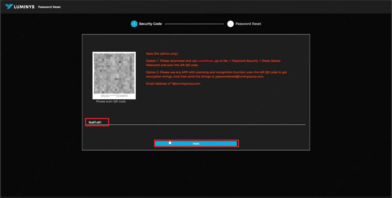Image resolution: width=392 pixels, height=198 pixels.
Task: Click the 'Please scan QR code.' caption
Action: (111, 101)
